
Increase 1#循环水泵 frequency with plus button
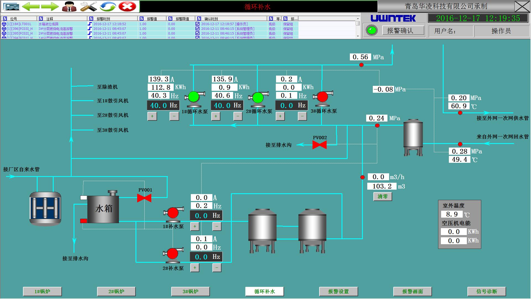pos(152,116)
